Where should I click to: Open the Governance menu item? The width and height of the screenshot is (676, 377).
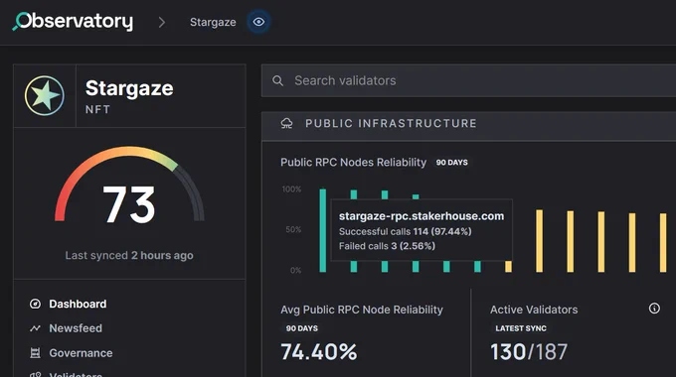pyautogui.click(x=81, y=353)
